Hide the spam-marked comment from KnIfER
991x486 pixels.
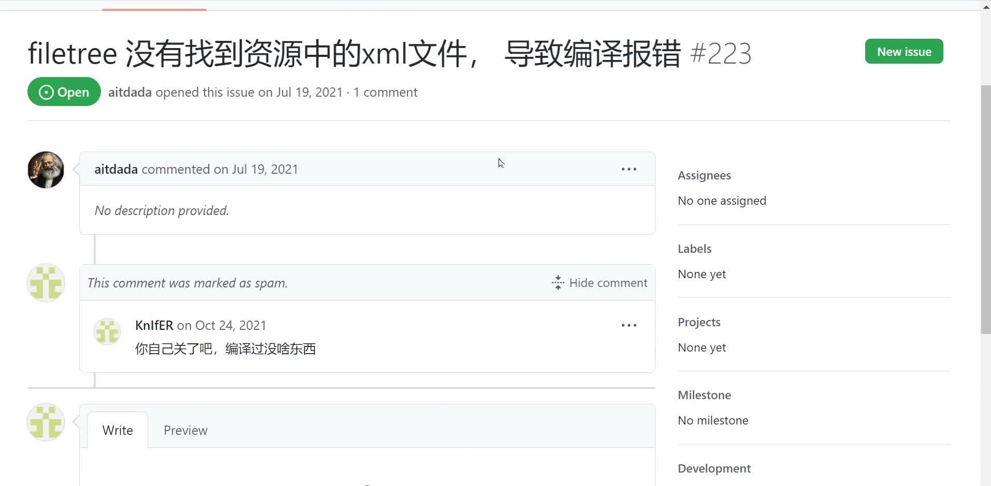tap(608, 283)
